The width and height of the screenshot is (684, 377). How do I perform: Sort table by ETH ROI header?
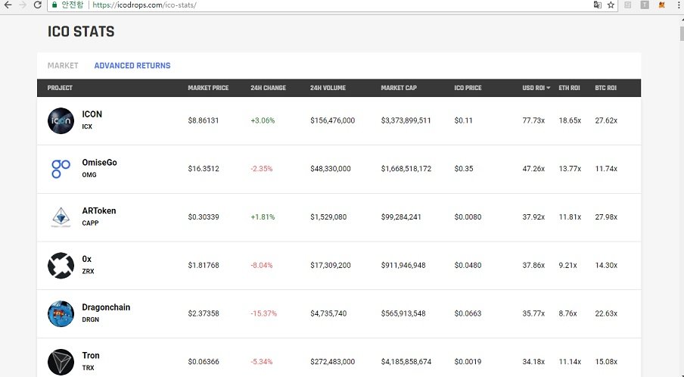coord(569,88)
